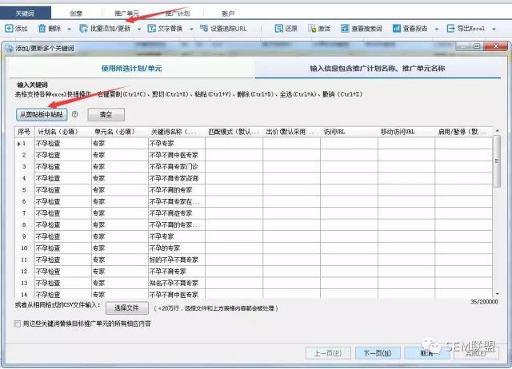This screenshot has width=512, height=369.
Task: Expand the 导出Excel dropdown arrow
Action: [492, 29]
